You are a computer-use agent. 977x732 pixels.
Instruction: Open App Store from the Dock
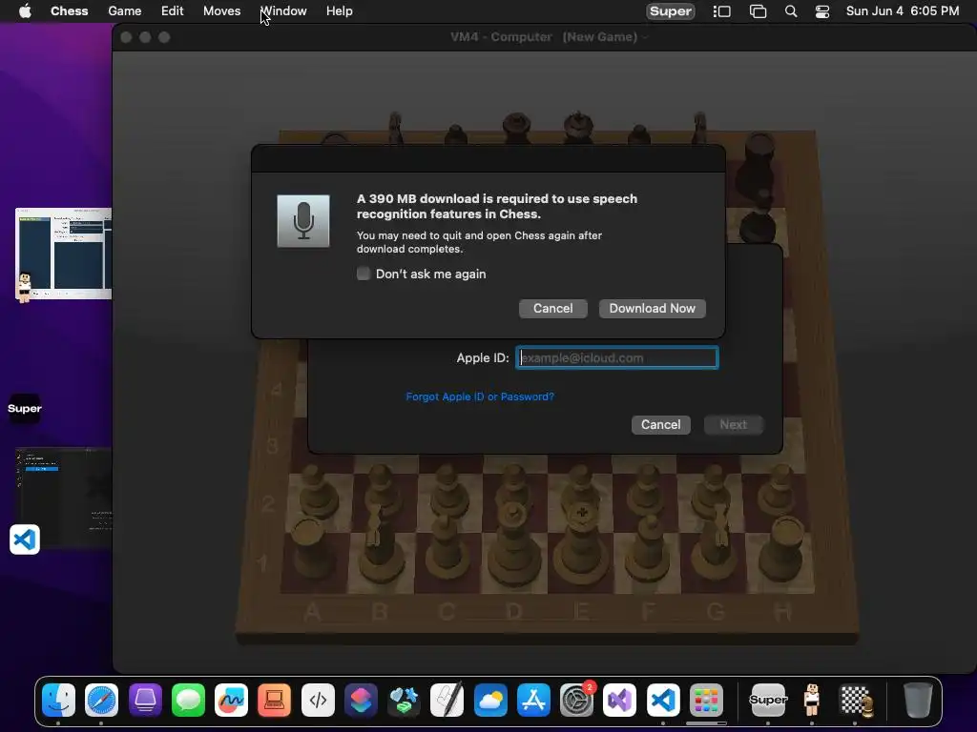(533, 701)
